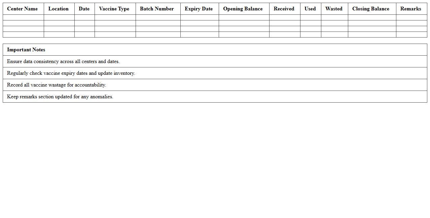Click the Wasted column header

(333, 9)
